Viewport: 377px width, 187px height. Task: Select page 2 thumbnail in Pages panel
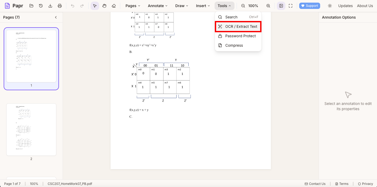tap(31, 129)
